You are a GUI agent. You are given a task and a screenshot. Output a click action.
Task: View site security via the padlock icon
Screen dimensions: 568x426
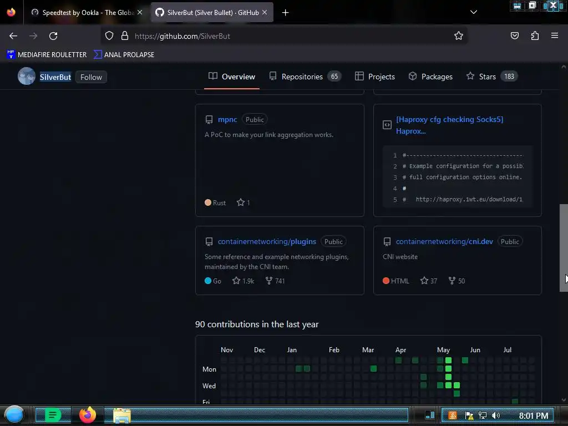125,36
